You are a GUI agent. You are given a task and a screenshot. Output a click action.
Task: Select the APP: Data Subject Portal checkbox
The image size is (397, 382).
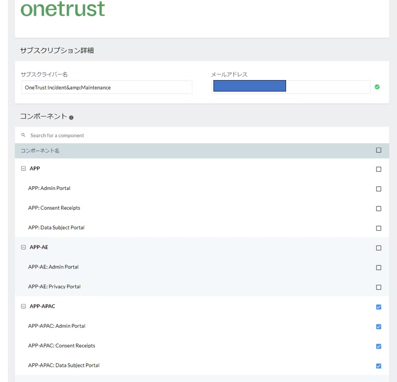click(379, 228)
